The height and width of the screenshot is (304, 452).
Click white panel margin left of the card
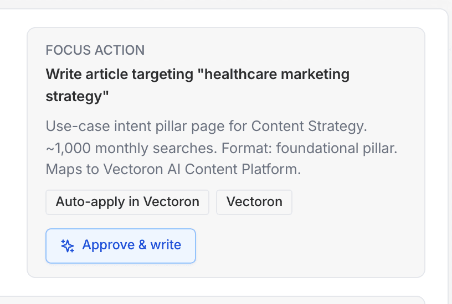[13, 155]
